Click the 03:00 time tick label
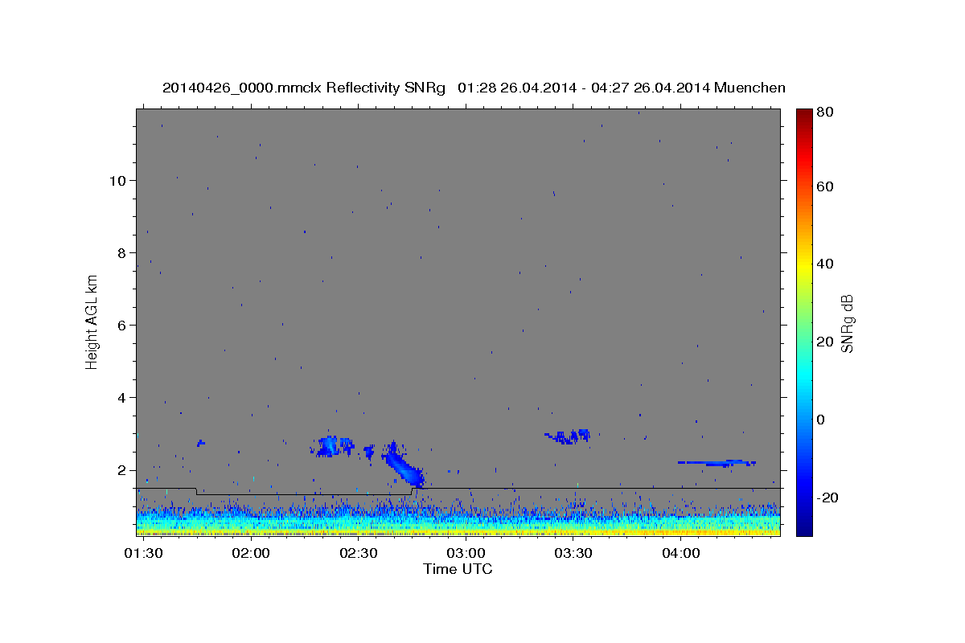The width and height of the screenshot is (965, 643). click(466, 554)
